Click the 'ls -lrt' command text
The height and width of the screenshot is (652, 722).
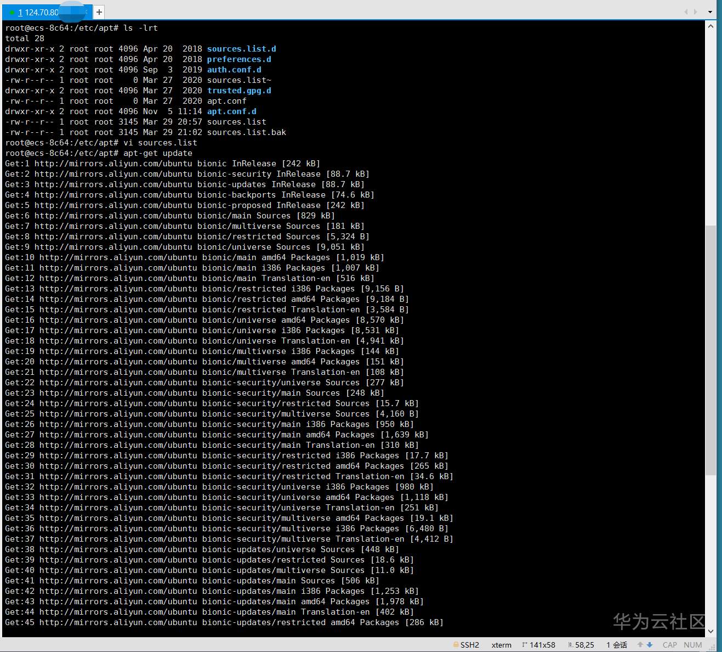pos(140,28)
